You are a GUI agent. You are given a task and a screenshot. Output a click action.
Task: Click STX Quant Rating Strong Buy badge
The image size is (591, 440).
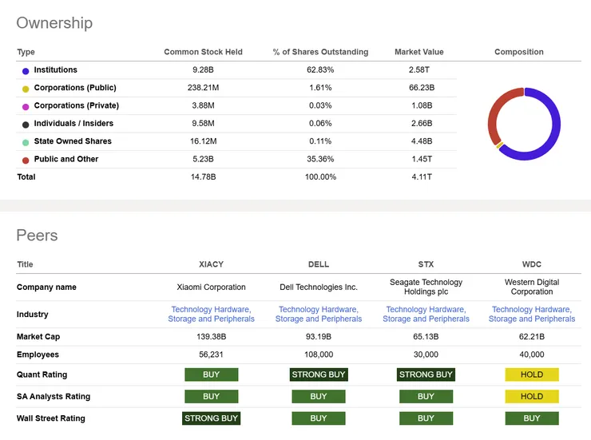pyautogui.click(x=426, y=375)
